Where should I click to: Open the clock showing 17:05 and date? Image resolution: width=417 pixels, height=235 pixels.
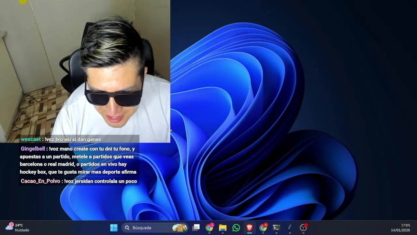400,227
